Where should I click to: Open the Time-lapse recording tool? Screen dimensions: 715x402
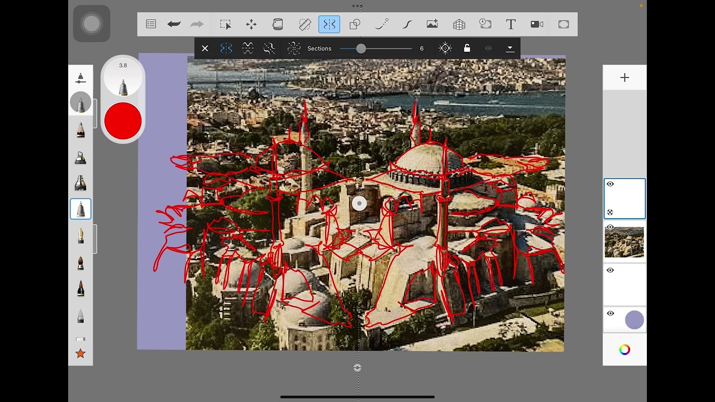pos(485,24)
